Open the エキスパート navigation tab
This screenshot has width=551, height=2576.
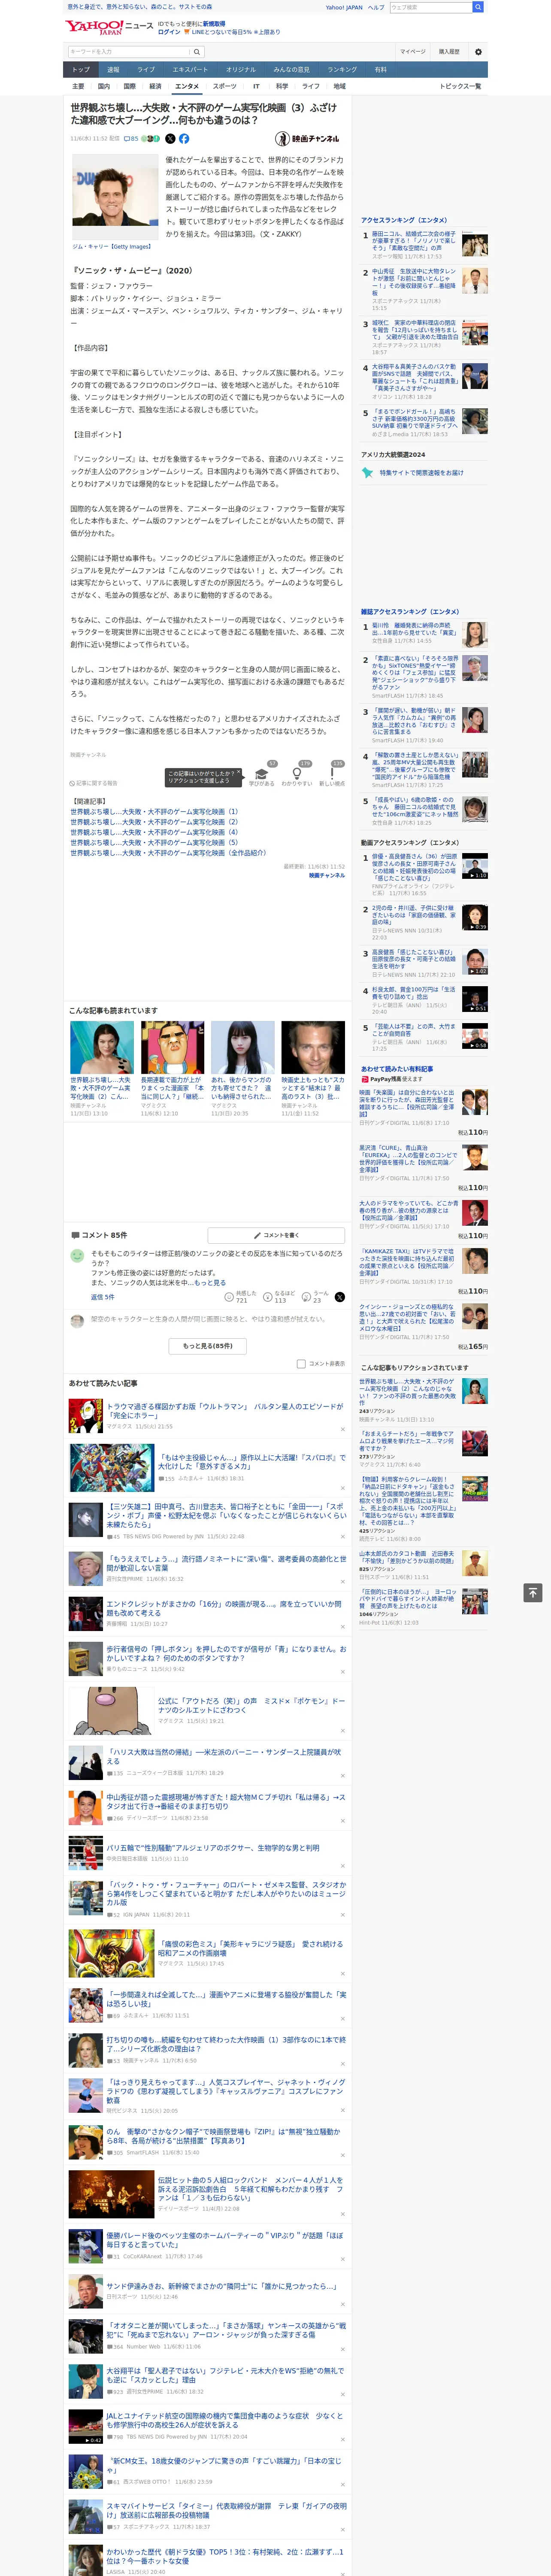190,70
